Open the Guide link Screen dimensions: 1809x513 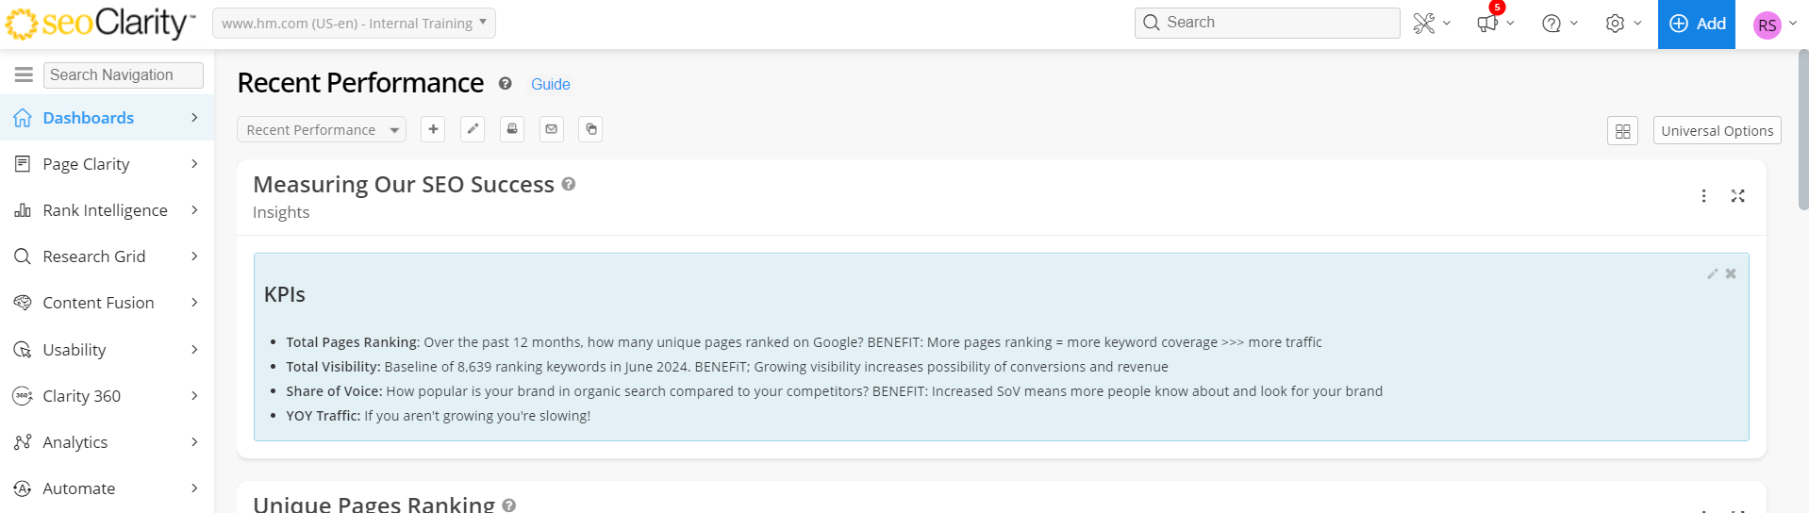coord(550,85)
